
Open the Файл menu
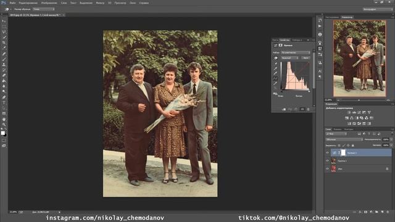(x=12, y=3)
